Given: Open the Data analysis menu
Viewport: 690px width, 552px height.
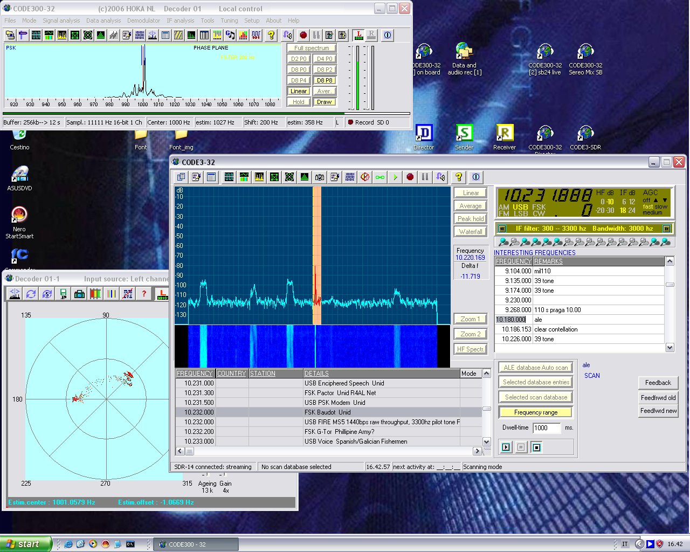Looking at the screenshot, I should click(x=103, y=20).
